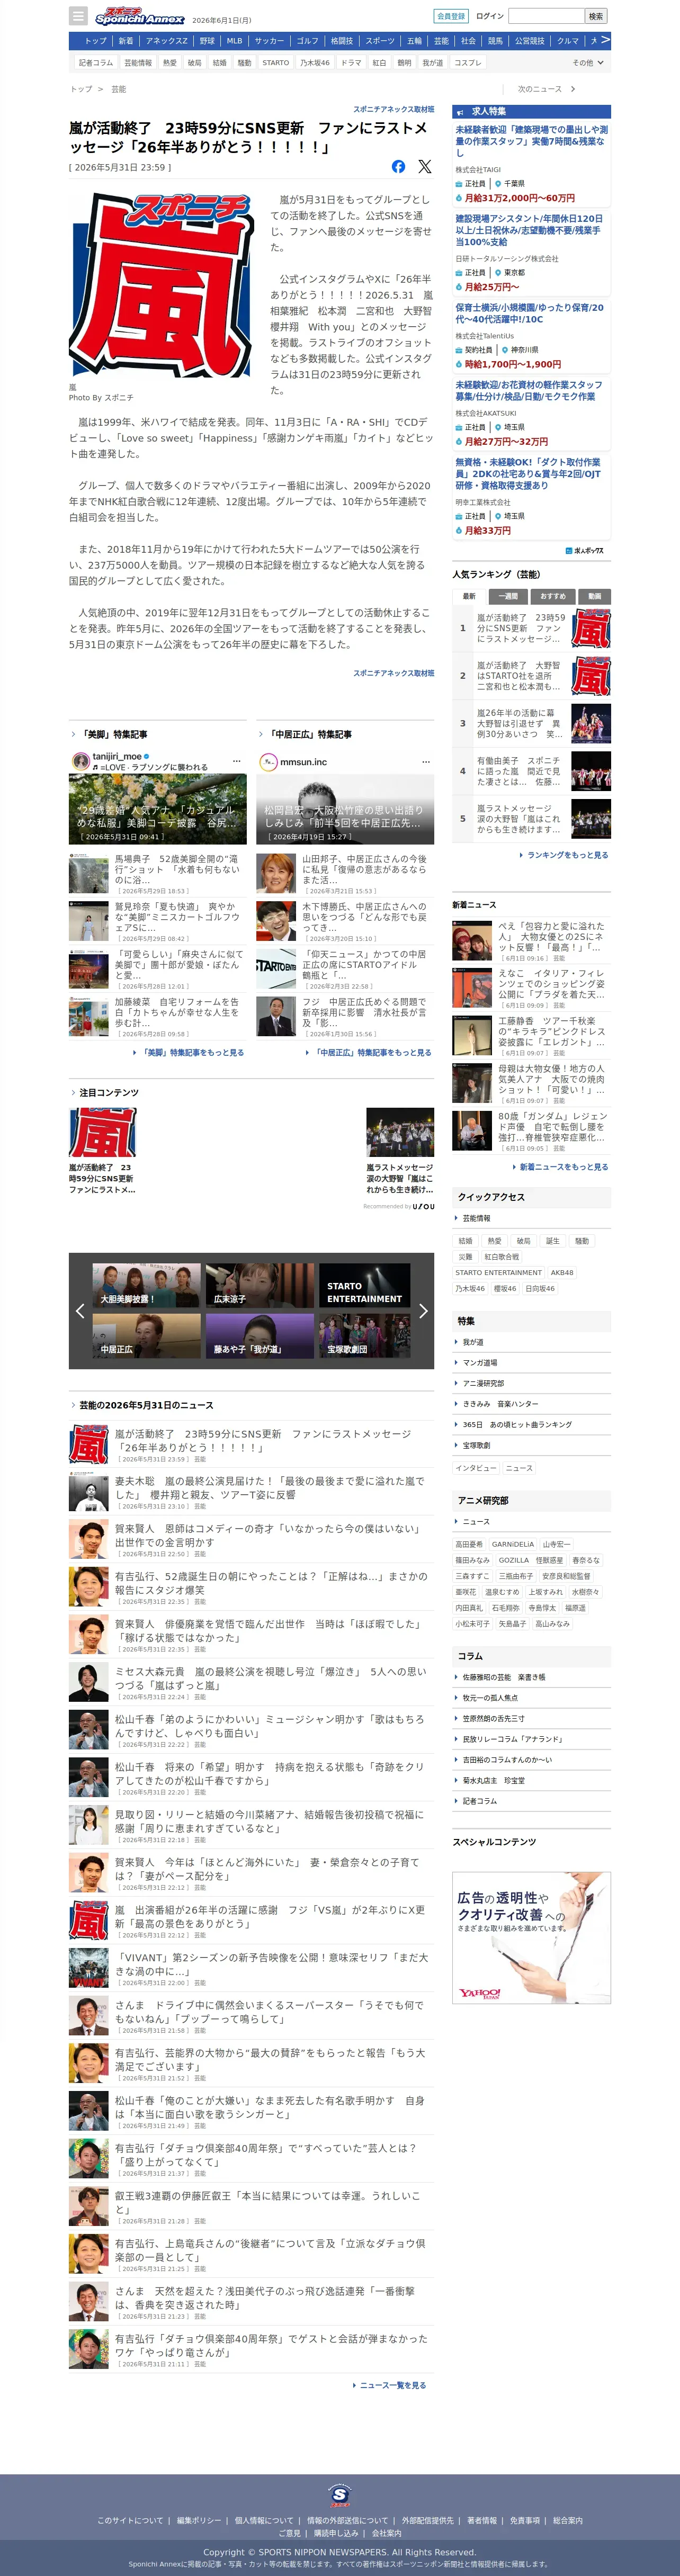Viewport: 680px width, 2576px height.
Task: Select 記者コラム in the sub-navigation
Action: click(x=96, y=62)
